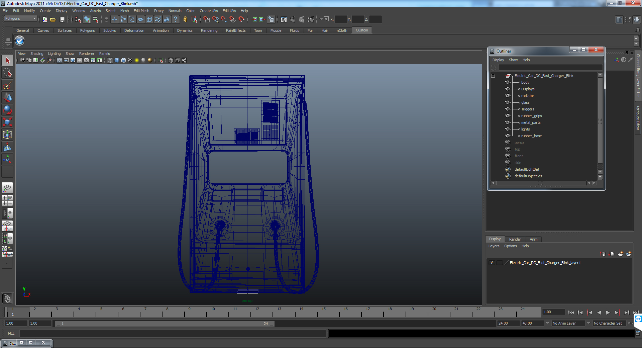Expand the selection mask menu arrow
Viewport: 642px width, 348px height.
click(106, 19)
